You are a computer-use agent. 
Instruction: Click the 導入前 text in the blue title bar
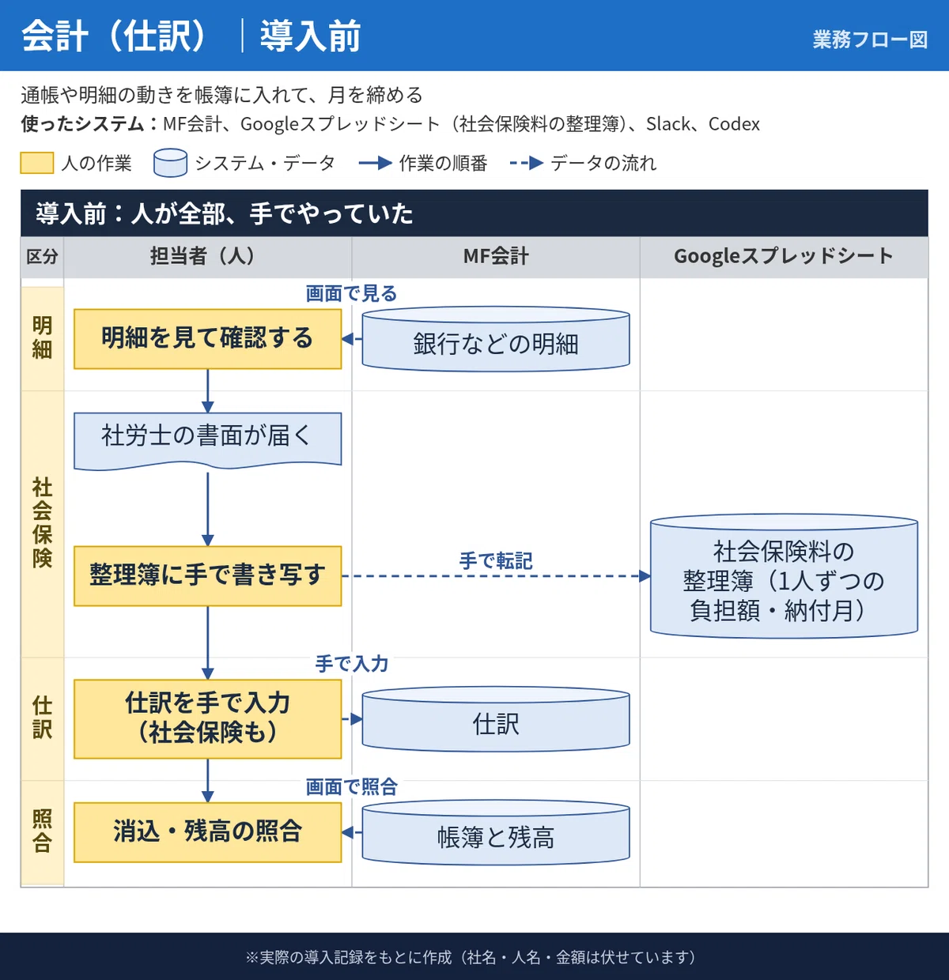click(x=310, y=36)
